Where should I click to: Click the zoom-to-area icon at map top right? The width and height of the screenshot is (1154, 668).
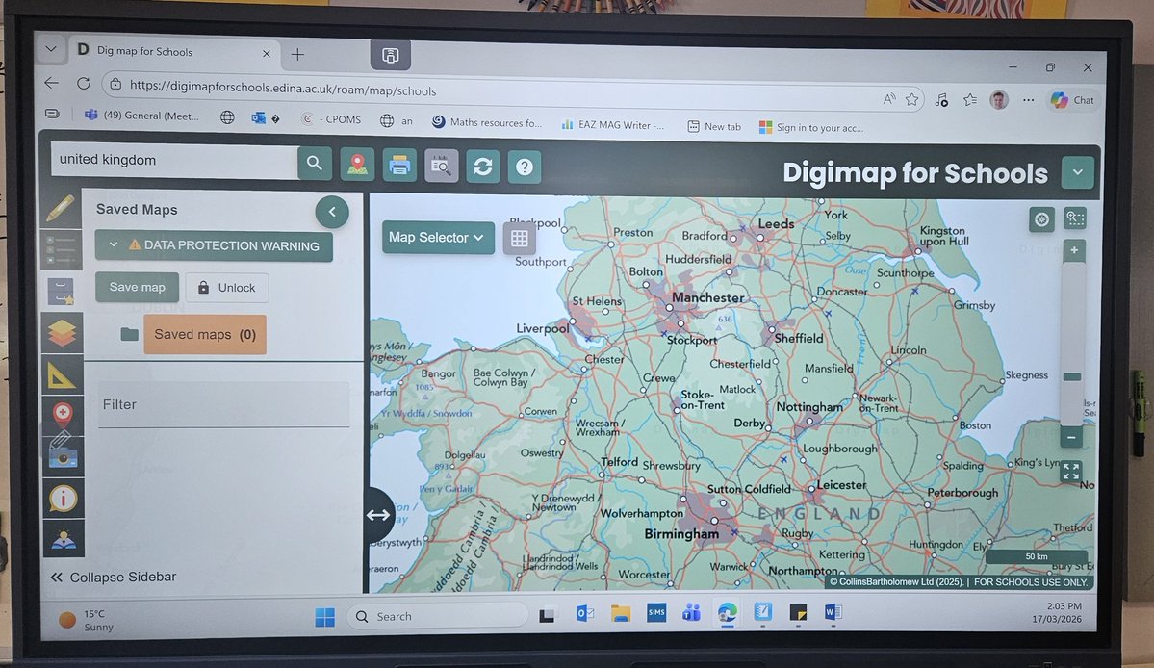point(1075,218)
